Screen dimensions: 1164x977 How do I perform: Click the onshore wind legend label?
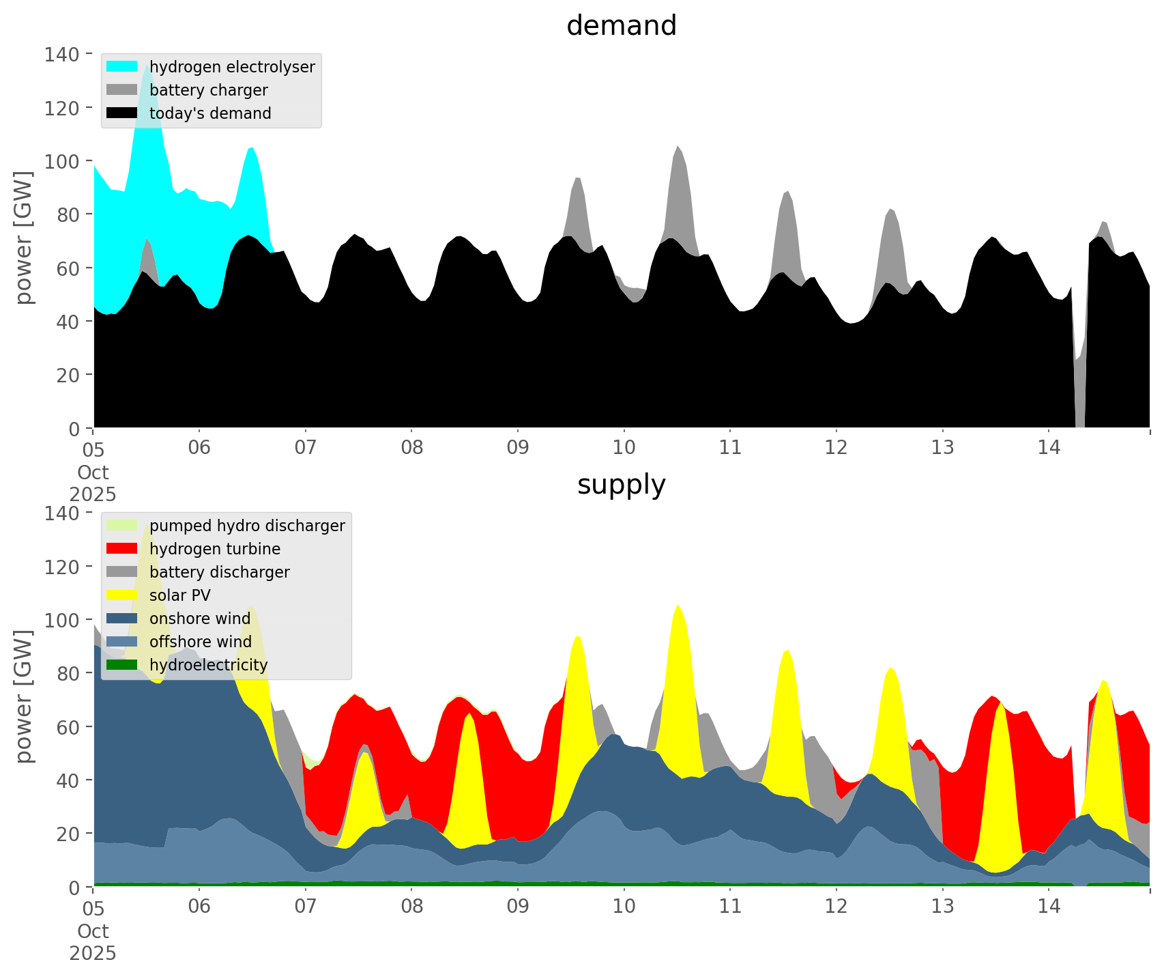[x=200, y=619]
